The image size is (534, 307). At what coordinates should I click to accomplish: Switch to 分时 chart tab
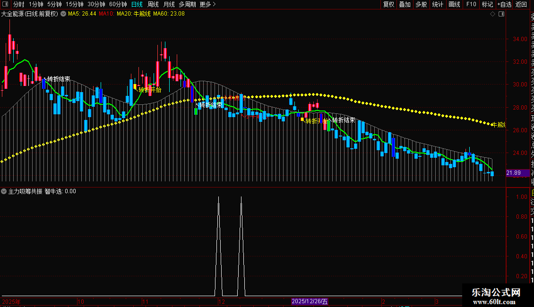[19, 4]
